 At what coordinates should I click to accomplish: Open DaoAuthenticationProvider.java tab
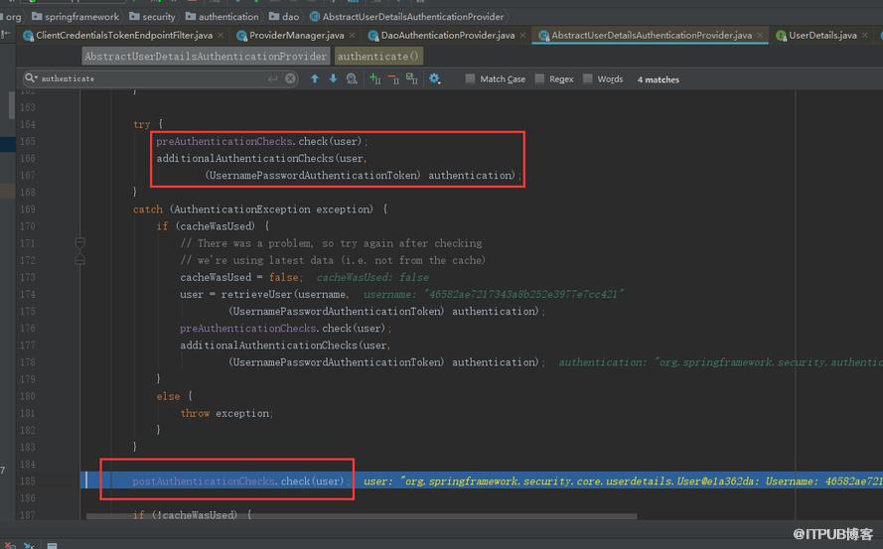[x=448, y=36]
